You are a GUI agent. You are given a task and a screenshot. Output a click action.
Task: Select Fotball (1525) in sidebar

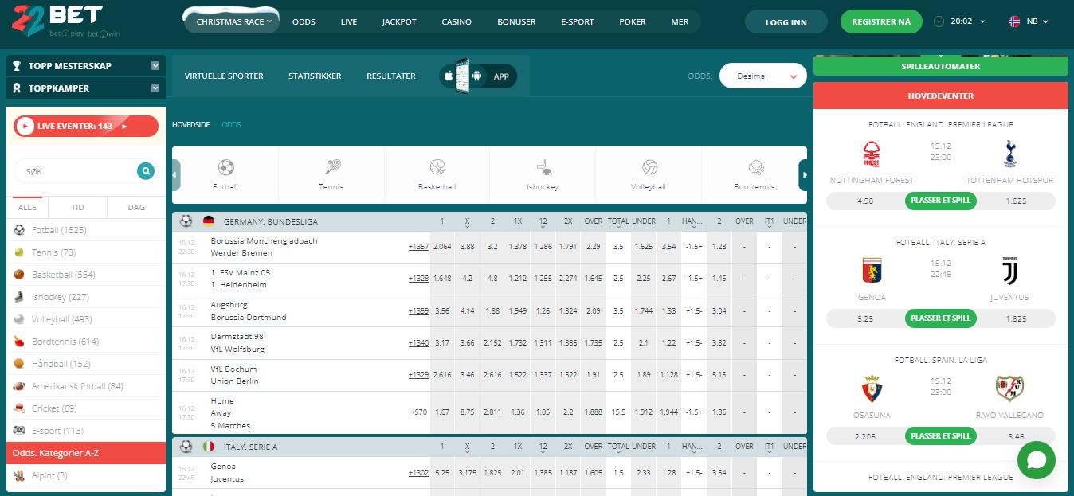point(86,230)
